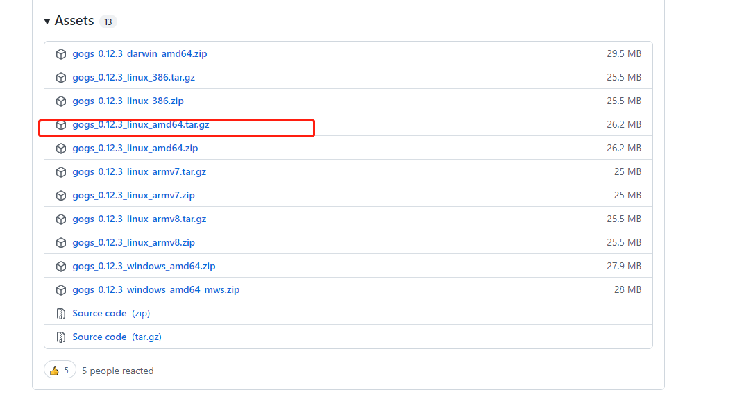Image resolution: width=735 pixels, height=397 pixels.
Task: Download gogs_0.12.3_linux_386.tar.gz
Action: 133,77
